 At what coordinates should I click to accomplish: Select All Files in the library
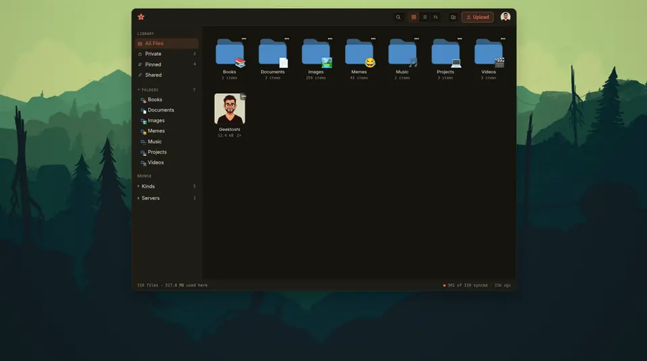tap(166, 43)
